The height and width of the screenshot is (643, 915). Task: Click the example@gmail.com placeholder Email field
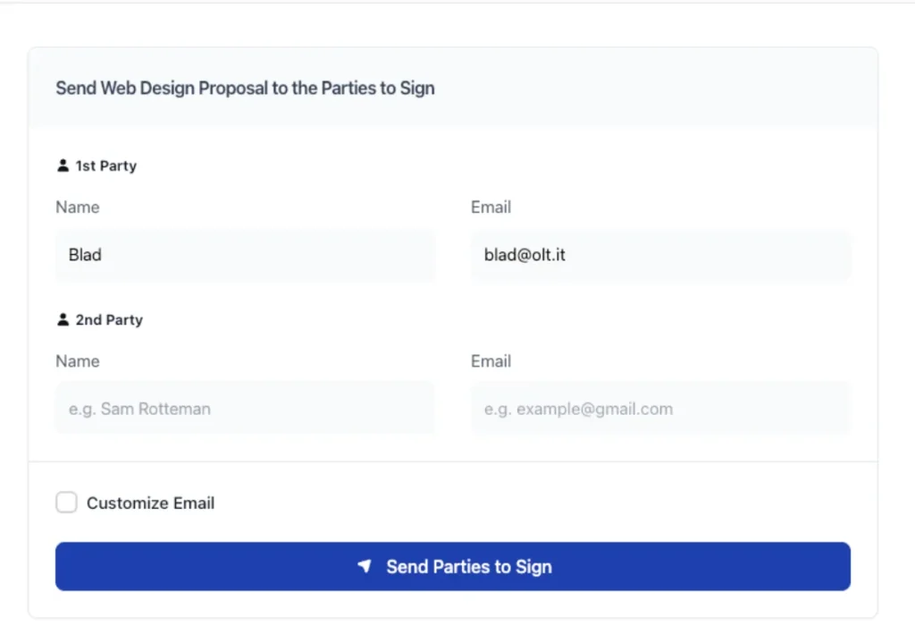[x=660, y=409]
